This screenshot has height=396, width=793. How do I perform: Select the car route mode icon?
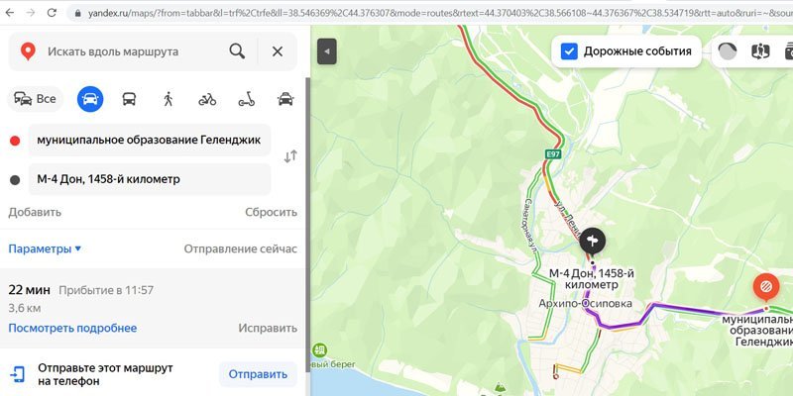pos(90,99)
